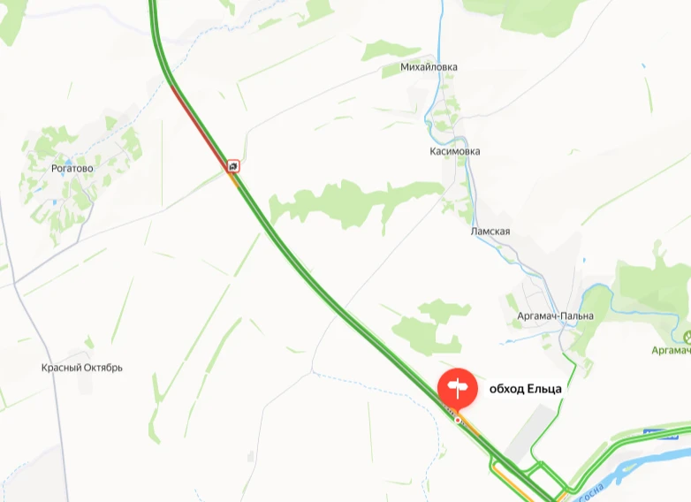Click the Сосна river name
The width and height of the screenshot is (691, 502).
tap(588, 494)
